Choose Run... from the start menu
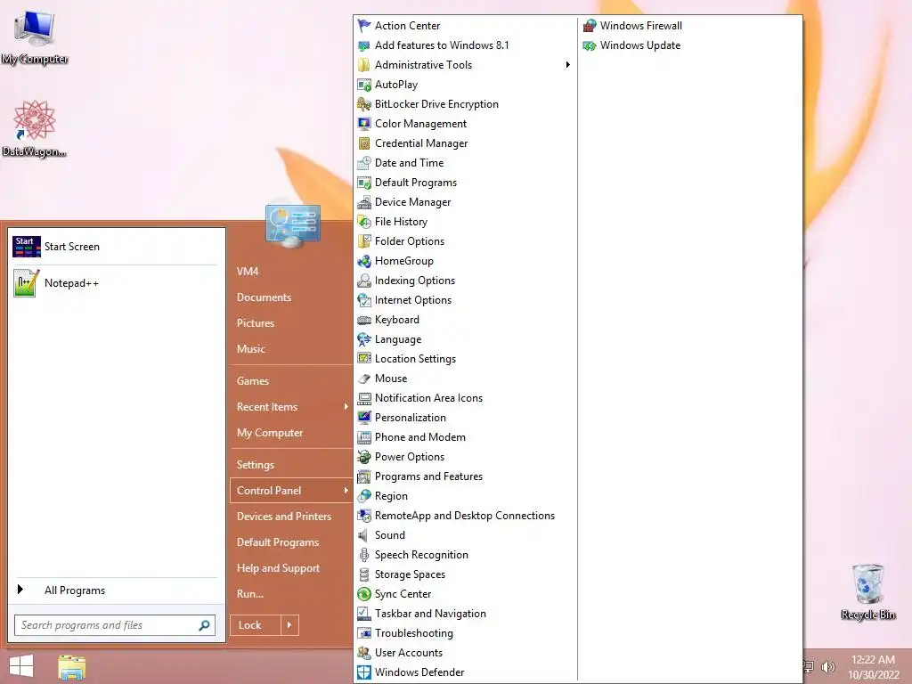912x684 pixels. pos(250,594)
